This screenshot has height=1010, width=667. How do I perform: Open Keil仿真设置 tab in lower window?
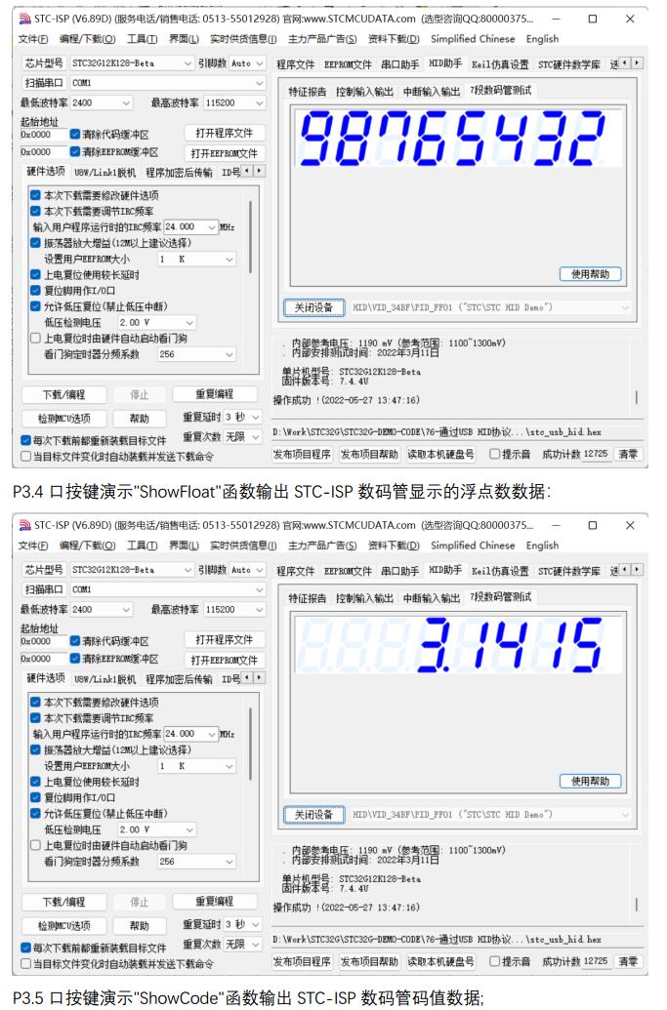coord(499,571)
